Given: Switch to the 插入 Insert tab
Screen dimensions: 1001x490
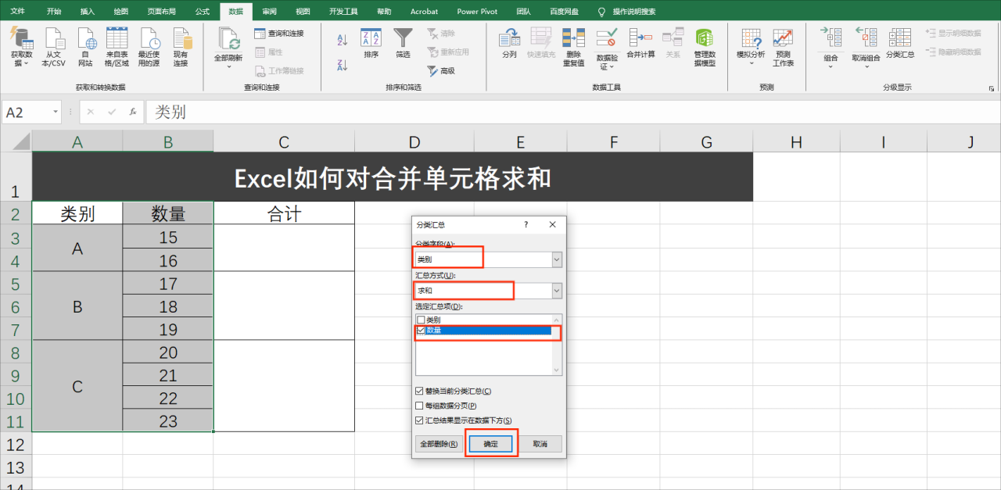Looking at the screenshot, I should [88, 12].
